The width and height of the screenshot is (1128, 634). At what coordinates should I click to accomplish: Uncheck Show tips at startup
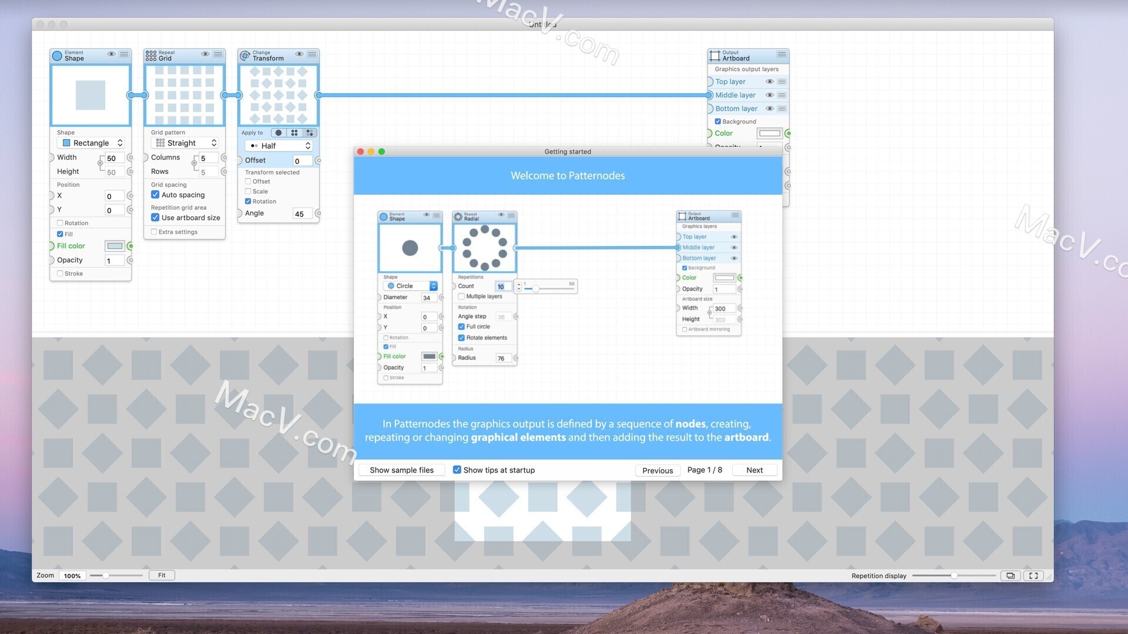tap(457, 470)
